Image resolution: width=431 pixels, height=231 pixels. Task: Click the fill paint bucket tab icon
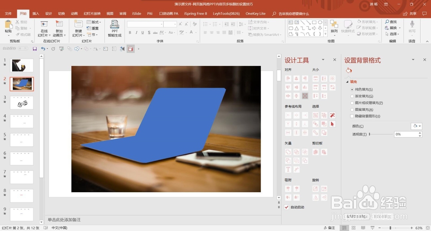pos(349,70)
